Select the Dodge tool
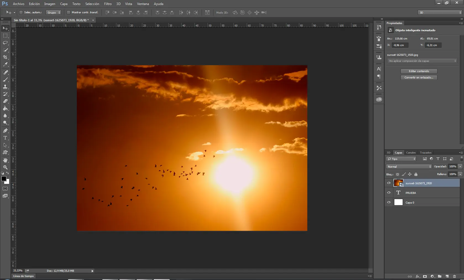The height and width of the screenshot is (280, 464). tap(5, 123)
